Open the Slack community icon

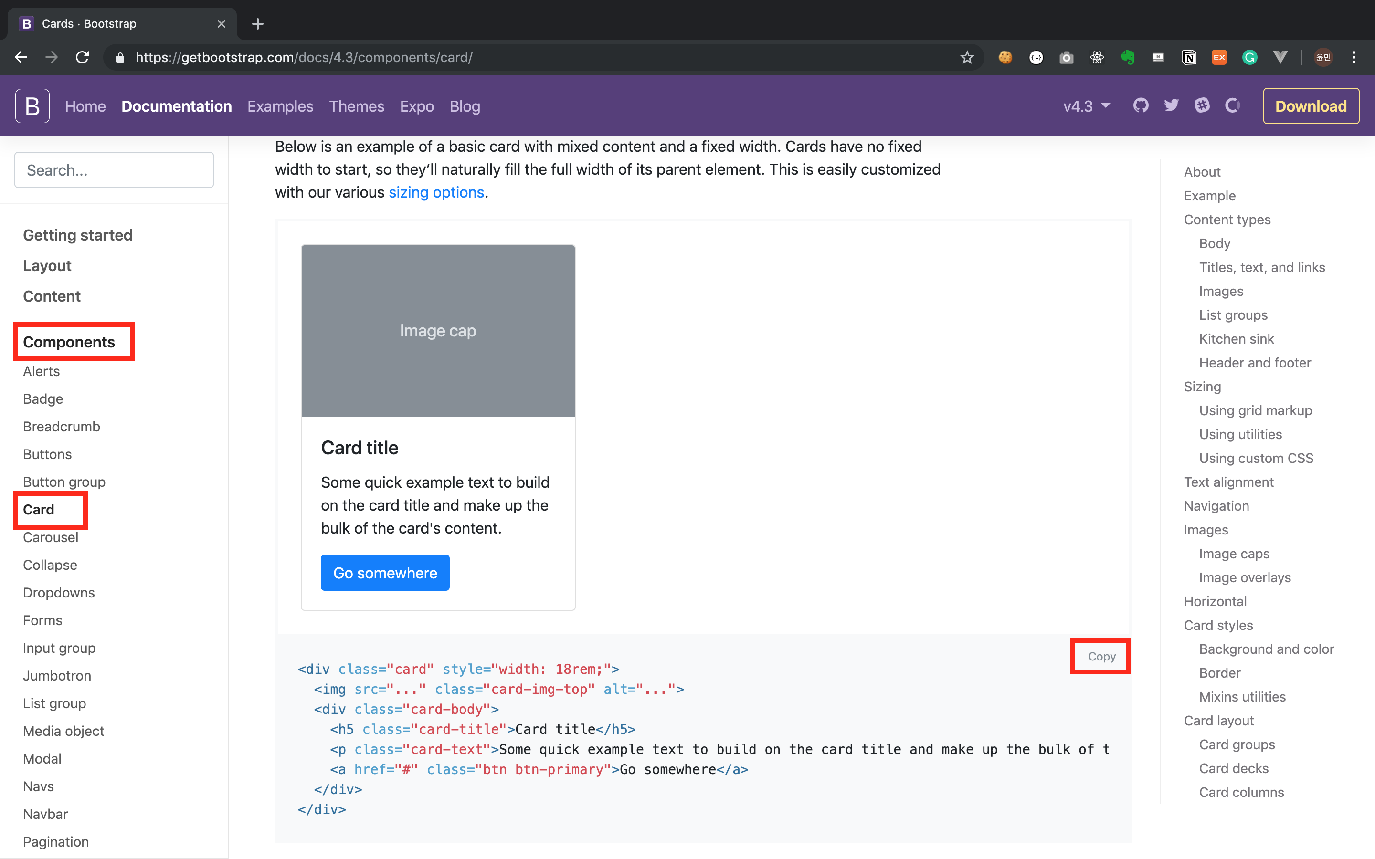click(x=1202, y=105)
